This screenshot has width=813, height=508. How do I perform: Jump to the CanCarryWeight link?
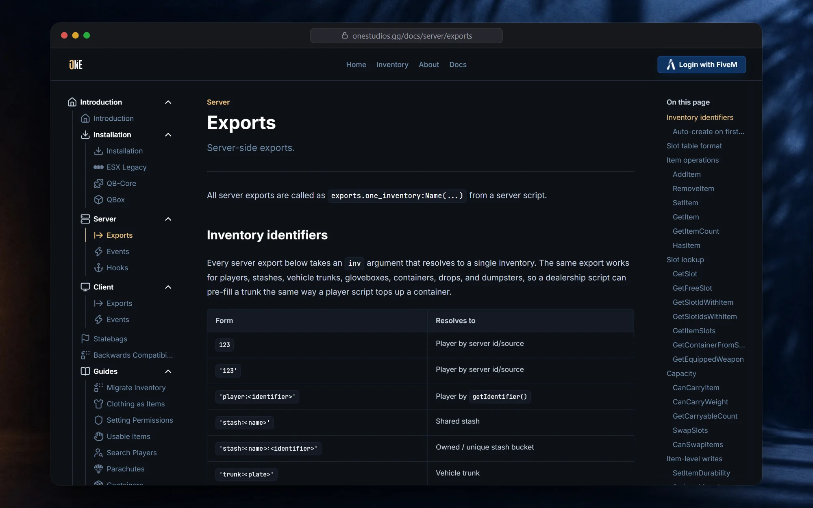[x=700, y=402]
